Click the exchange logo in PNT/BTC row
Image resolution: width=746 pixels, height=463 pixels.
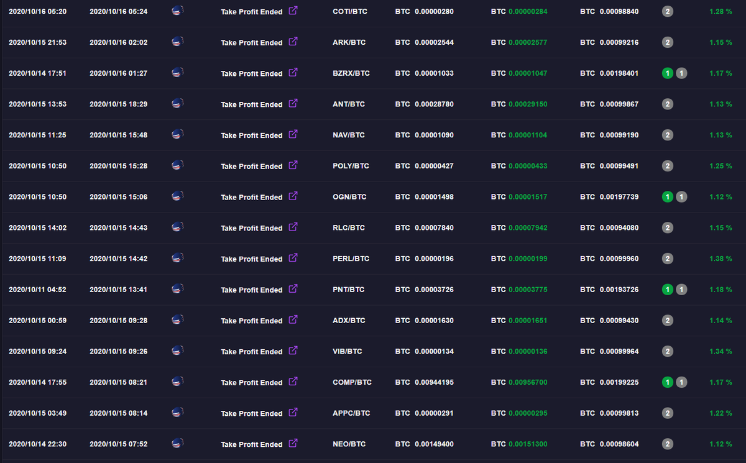click(177, 288)
